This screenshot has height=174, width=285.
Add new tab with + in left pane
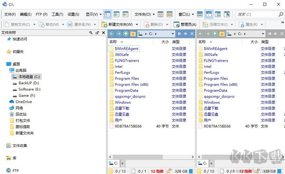coord(123,164)
